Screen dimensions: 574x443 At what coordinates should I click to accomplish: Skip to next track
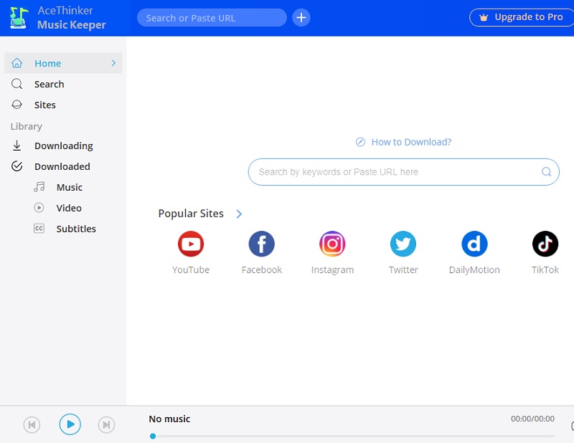106,424
